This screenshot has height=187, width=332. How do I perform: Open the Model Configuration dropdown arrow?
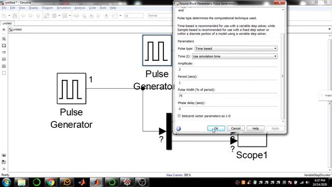coord(59,16)
